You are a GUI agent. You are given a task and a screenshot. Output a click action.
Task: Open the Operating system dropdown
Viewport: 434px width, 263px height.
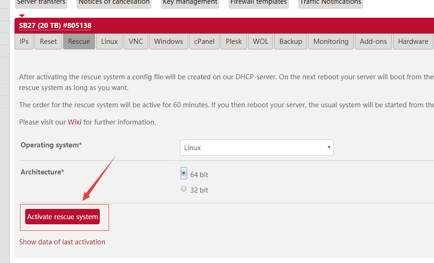click(256, 148)
